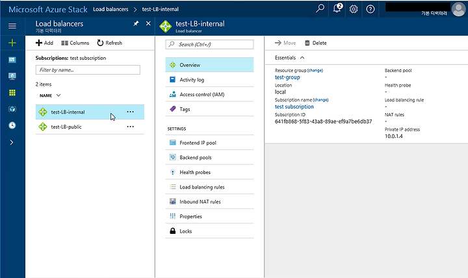Open the notifications bell icon
468x278 pixels.
tap(337, 8)
